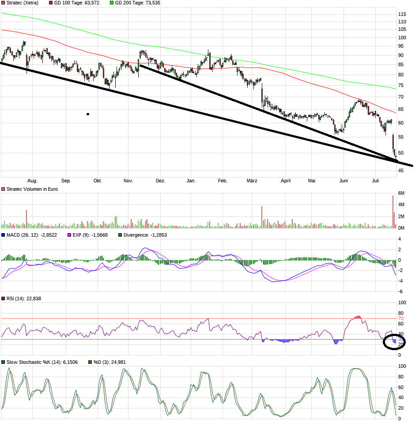
Task: Click the RSI oversold blue dip in late May
Action: [x=336, y=342]
